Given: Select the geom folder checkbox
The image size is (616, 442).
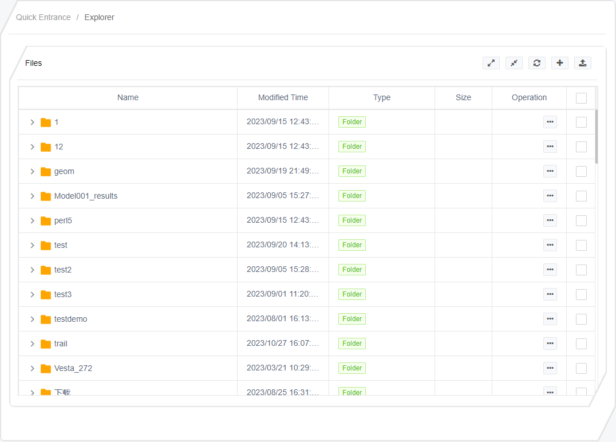Looking at the screenshot, I should (x=581, y=171).
